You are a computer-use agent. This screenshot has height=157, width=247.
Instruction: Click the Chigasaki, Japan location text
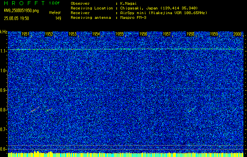pos(159,8)
